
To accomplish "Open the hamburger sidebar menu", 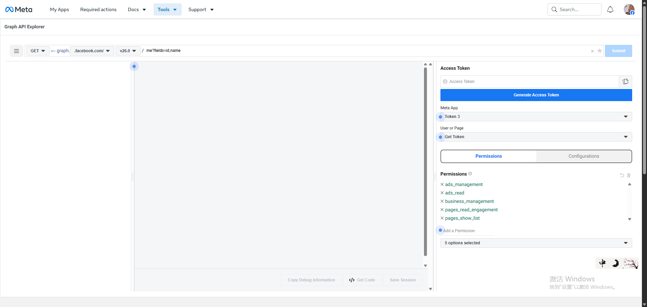I will tap(16, 51).
